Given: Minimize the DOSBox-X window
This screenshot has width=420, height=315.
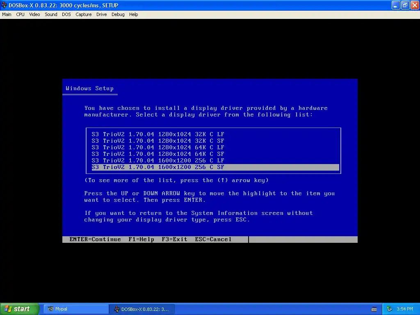Looking at the screenshot, I should pyautogui.click(x=396, y=5).
